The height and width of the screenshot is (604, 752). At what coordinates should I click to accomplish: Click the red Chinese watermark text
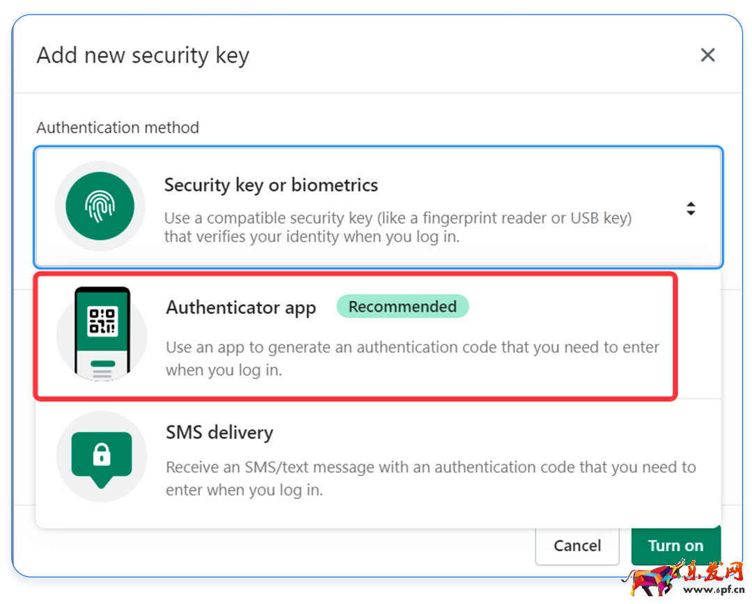click(x=713, y=573)
